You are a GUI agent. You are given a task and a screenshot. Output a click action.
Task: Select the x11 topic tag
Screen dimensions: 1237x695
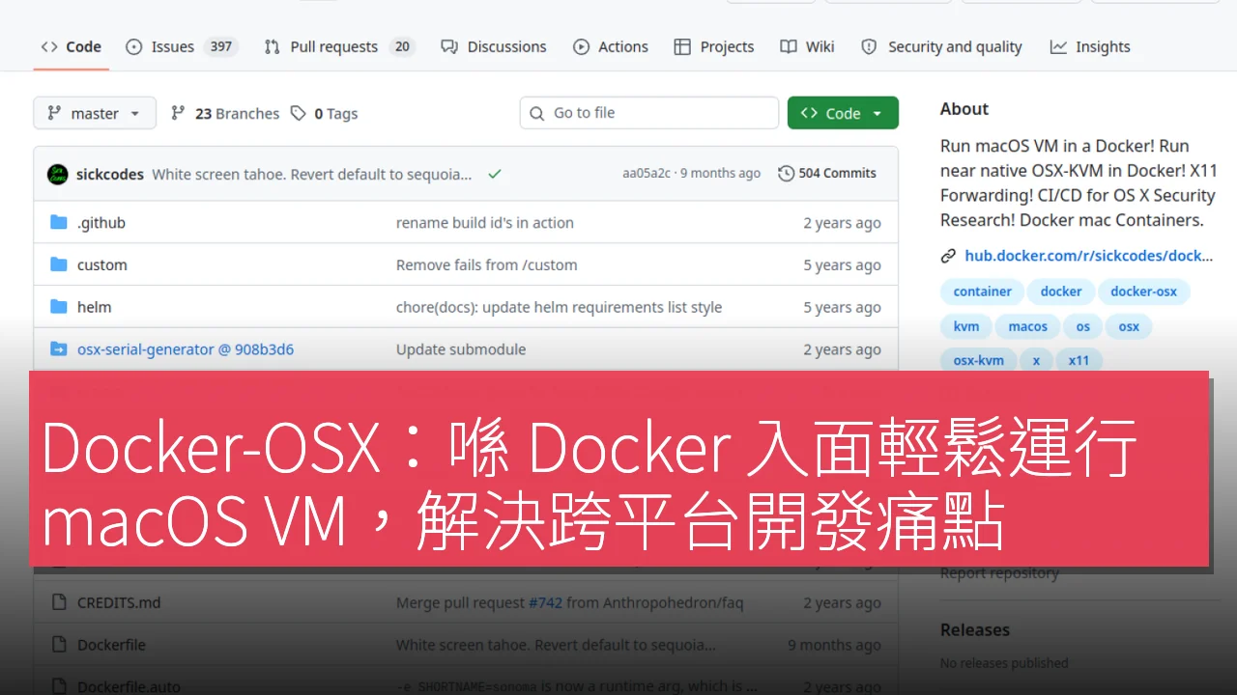[x=1079, y=360]
